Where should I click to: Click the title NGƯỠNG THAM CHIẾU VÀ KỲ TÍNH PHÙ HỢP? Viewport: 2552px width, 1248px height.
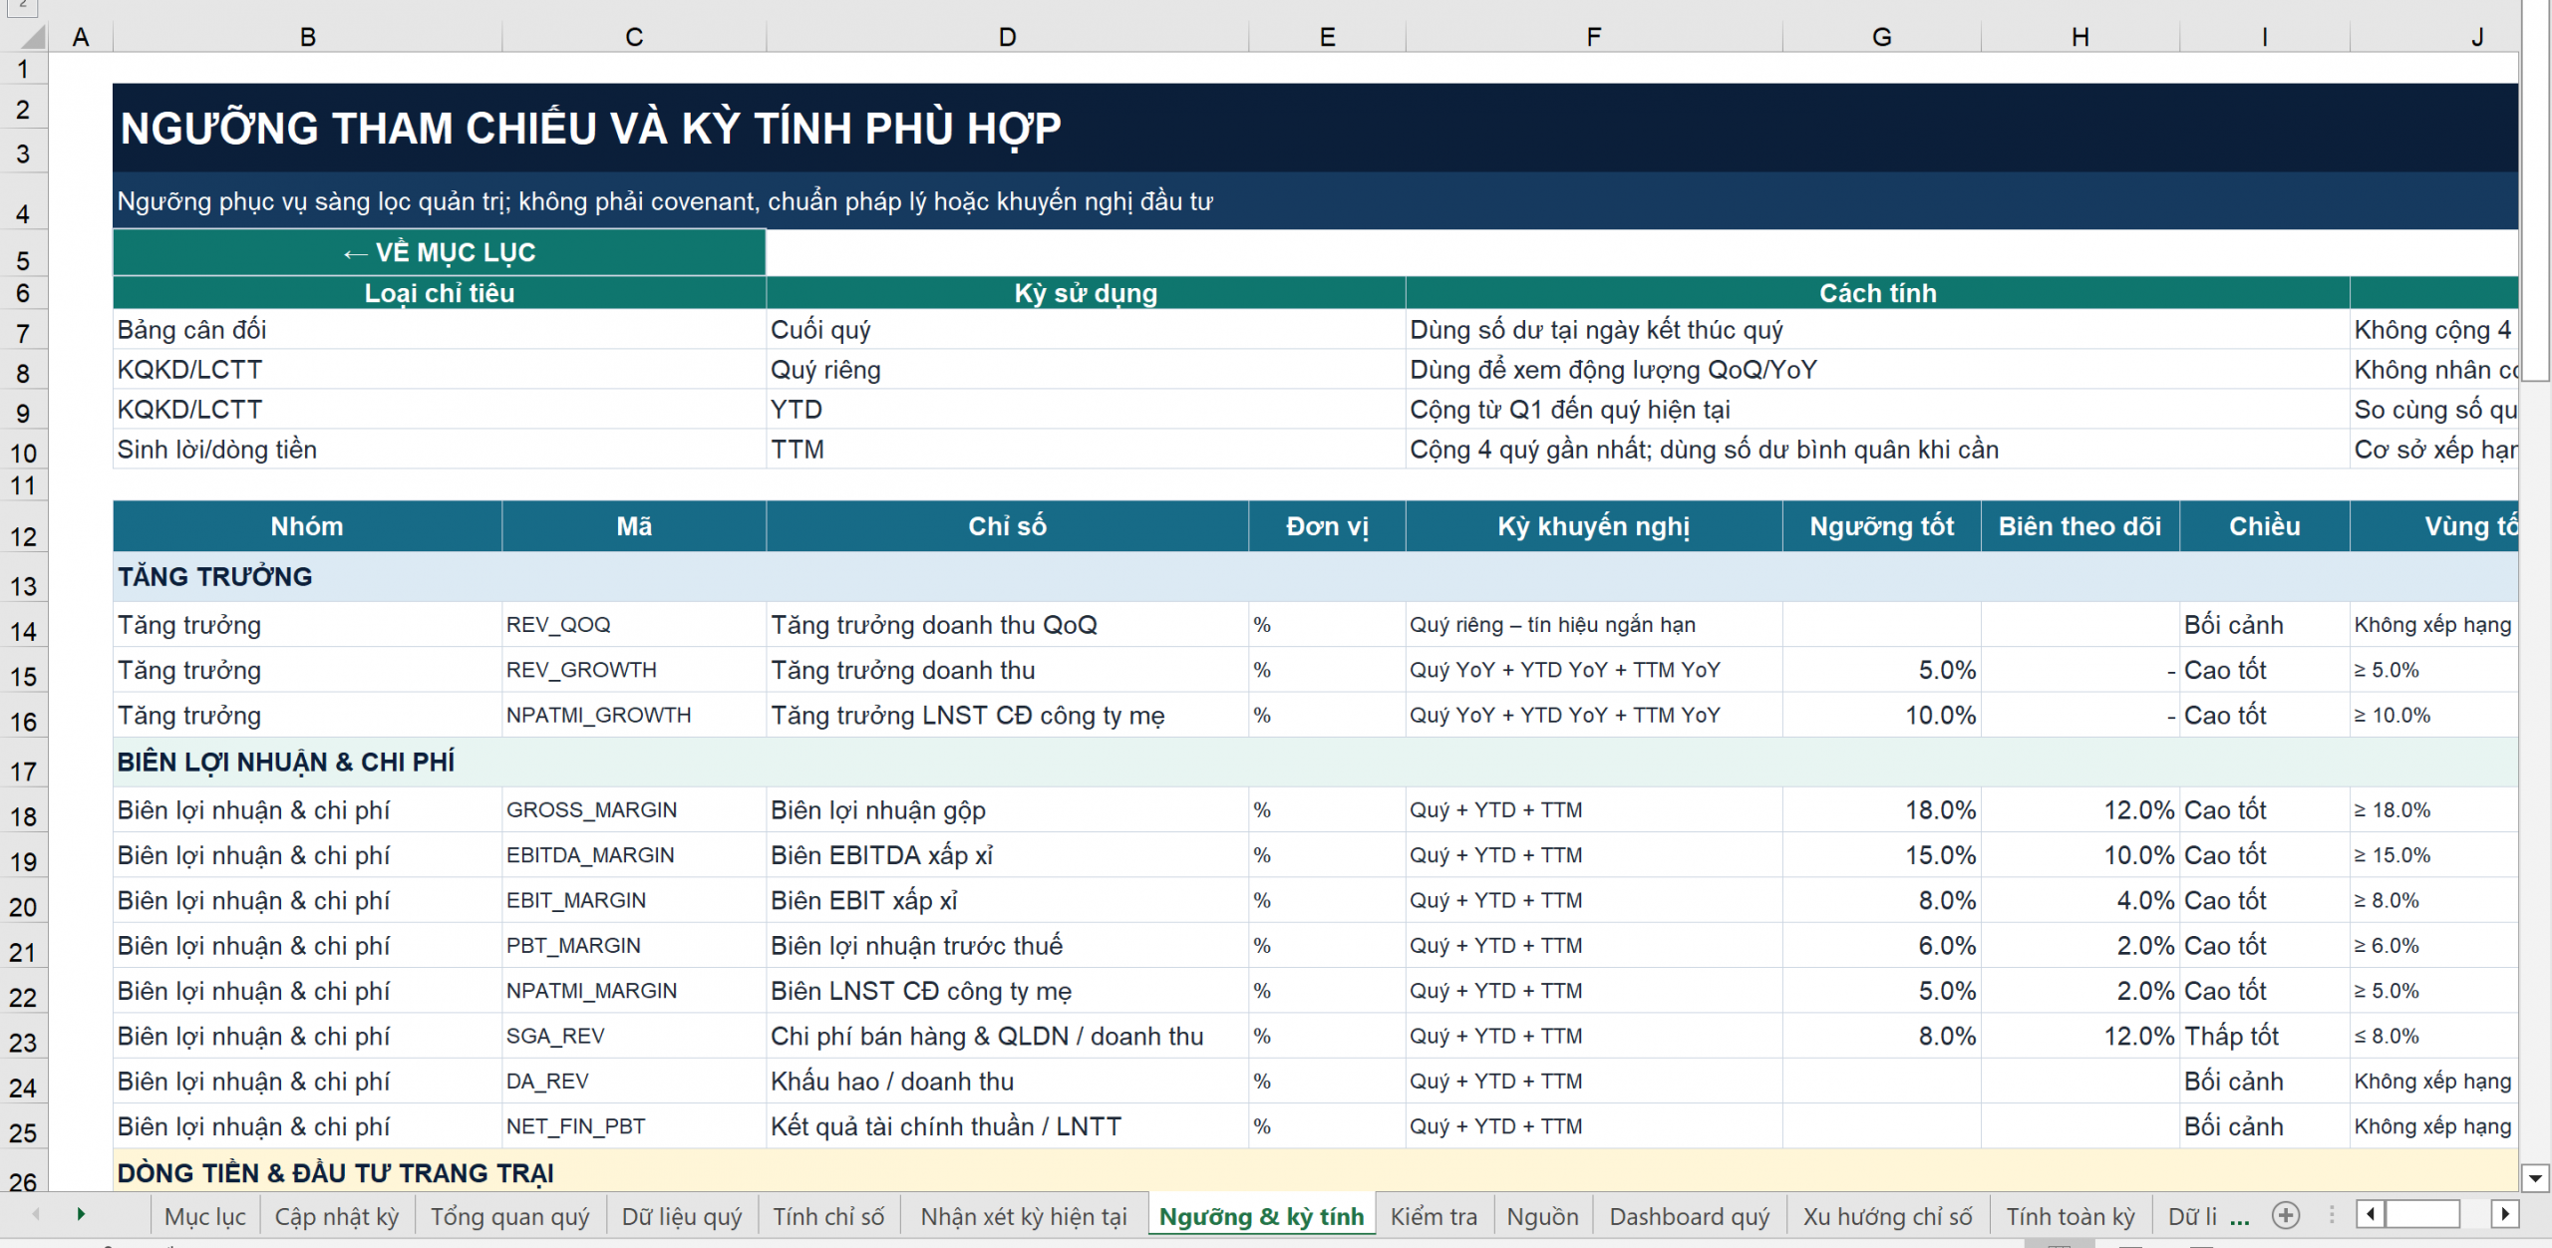coord(590,129)
